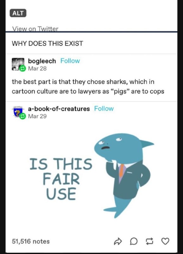
Task: Open bogleech's profile avatar
Action: click(18, 64)
